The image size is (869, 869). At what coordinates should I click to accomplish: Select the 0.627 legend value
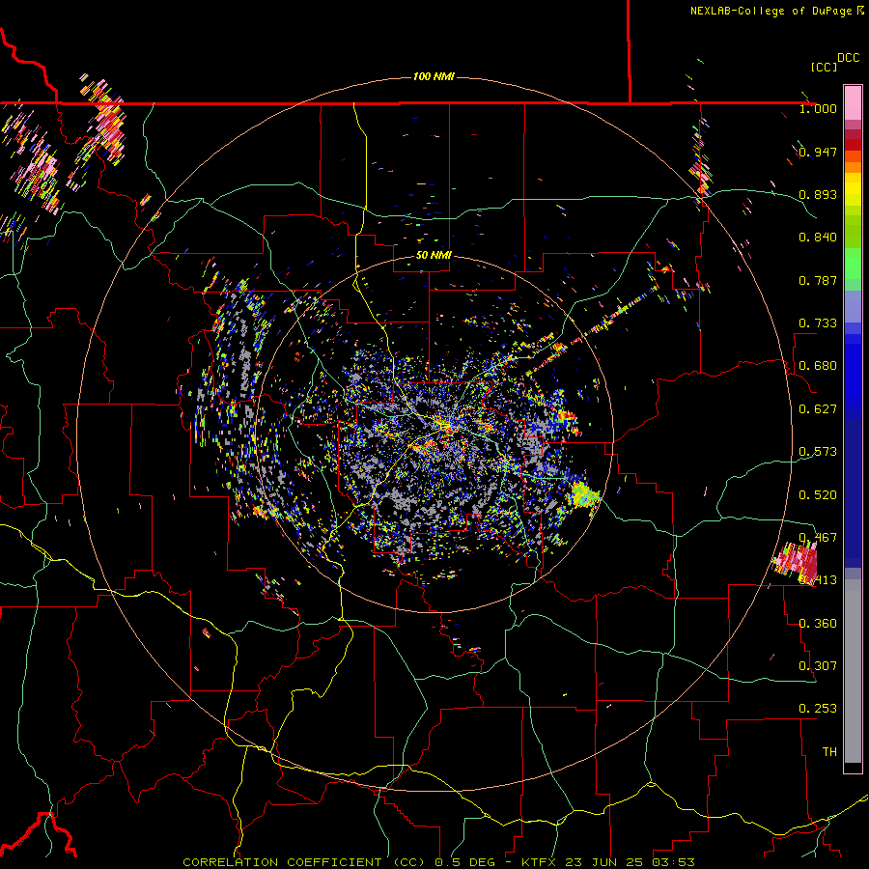coord(818,409)
